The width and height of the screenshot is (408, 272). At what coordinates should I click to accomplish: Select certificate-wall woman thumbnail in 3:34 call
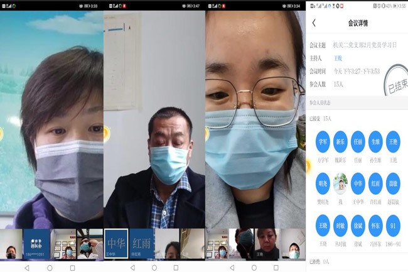click(217, 244)
